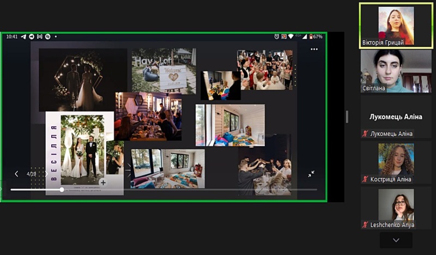The image size is (436, 255).
Task: Click the ВЕСІЛЛЯ vertical title text
Action: (54, 153)
